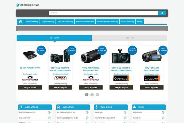The width and height of the screenshot is (184, 123).
Task: Click the Sony FDR-AX33 camcorder image
Action: tap(152, 56)
